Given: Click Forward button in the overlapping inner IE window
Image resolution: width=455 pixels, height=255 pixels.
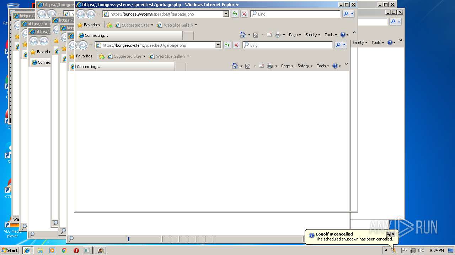Looking at the screenshot, I should [83, 45].
